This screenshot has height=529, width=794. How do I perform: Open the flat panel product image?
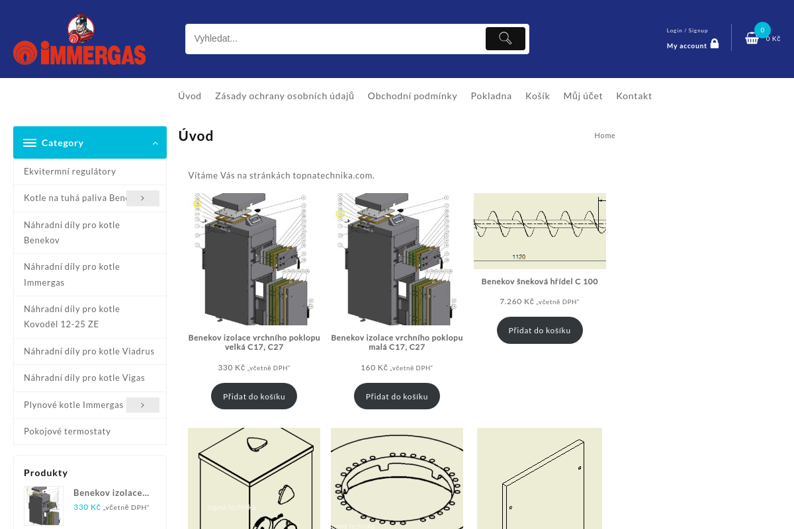click(540, 479)
